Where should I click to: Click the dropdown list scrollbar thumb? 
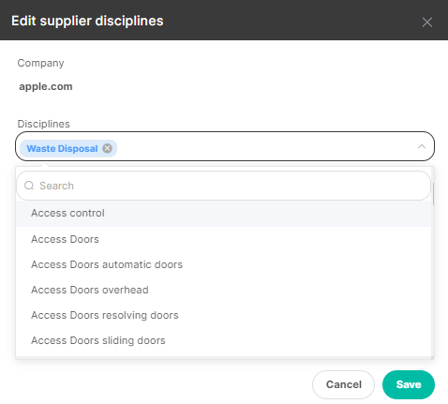tap(433, 194)
